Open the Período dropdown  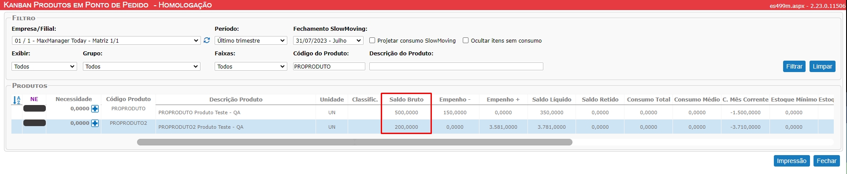pyautogui.click(x=251, y=40)
